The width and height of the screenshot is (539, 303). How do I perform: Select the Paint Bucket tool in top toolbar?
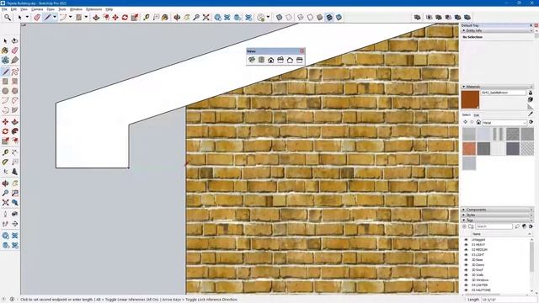point(165,17)
